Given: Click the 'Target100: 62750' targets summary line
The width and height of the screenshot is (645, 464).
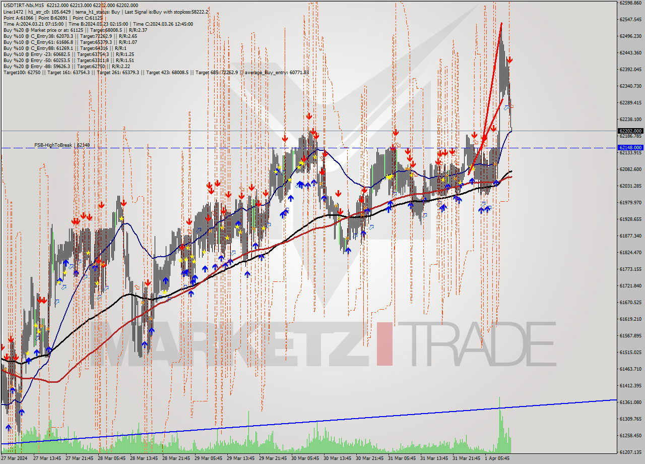Looking at the screenshot, I should pos(156,73).
